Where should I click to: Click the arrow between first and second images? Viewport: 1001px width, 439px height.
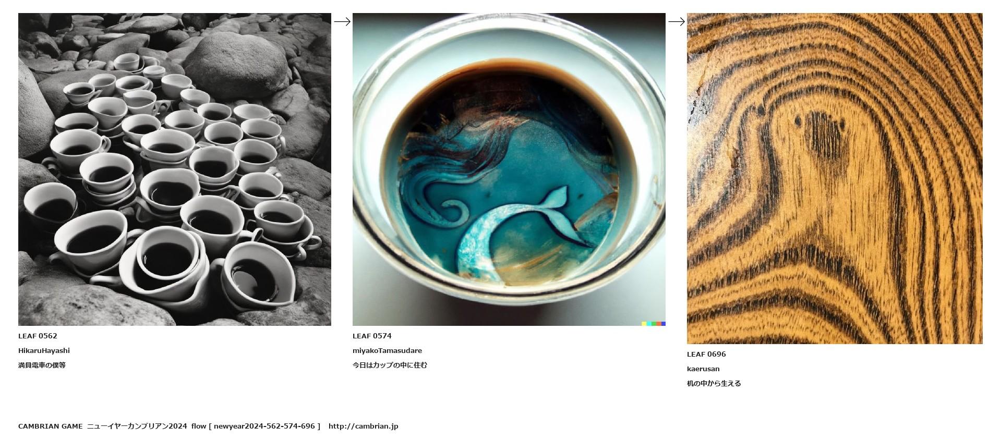pos(342,21)
